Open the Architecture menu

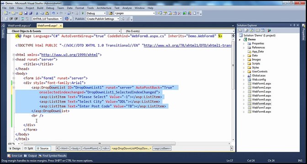[x=104, y=8]
